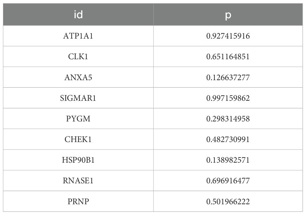This screenshot has height=215, width=306.
Task: Click p value 0.126637277
Action: tap(228, 77)
